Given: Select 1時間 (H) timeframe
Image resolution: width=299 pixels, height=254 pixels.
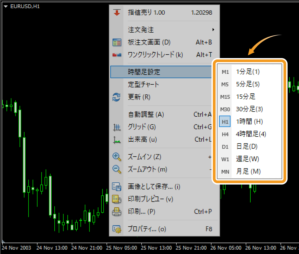Looking at the screenshot, I should 250,122.
